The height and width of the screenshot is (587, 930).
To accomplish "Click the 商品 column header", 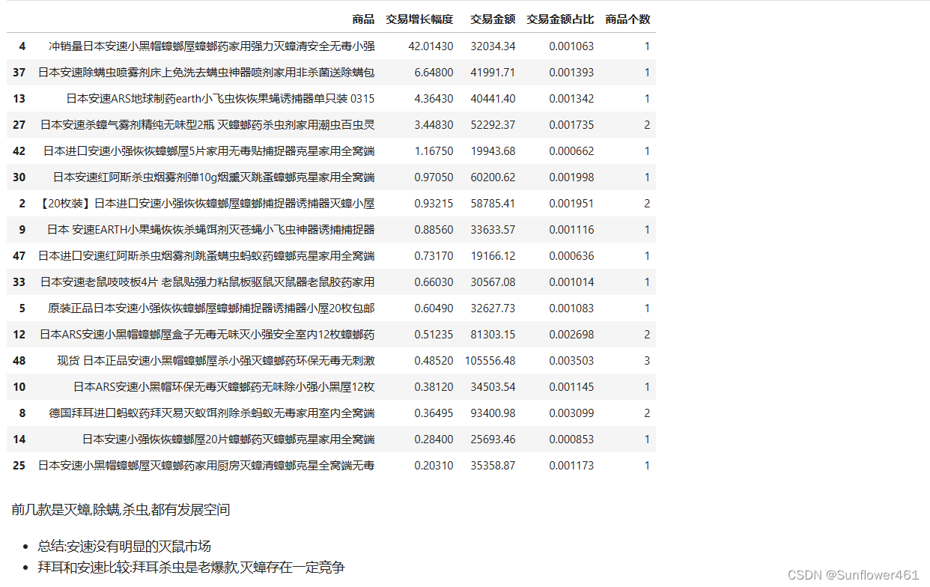I will [x=363, y=19].
